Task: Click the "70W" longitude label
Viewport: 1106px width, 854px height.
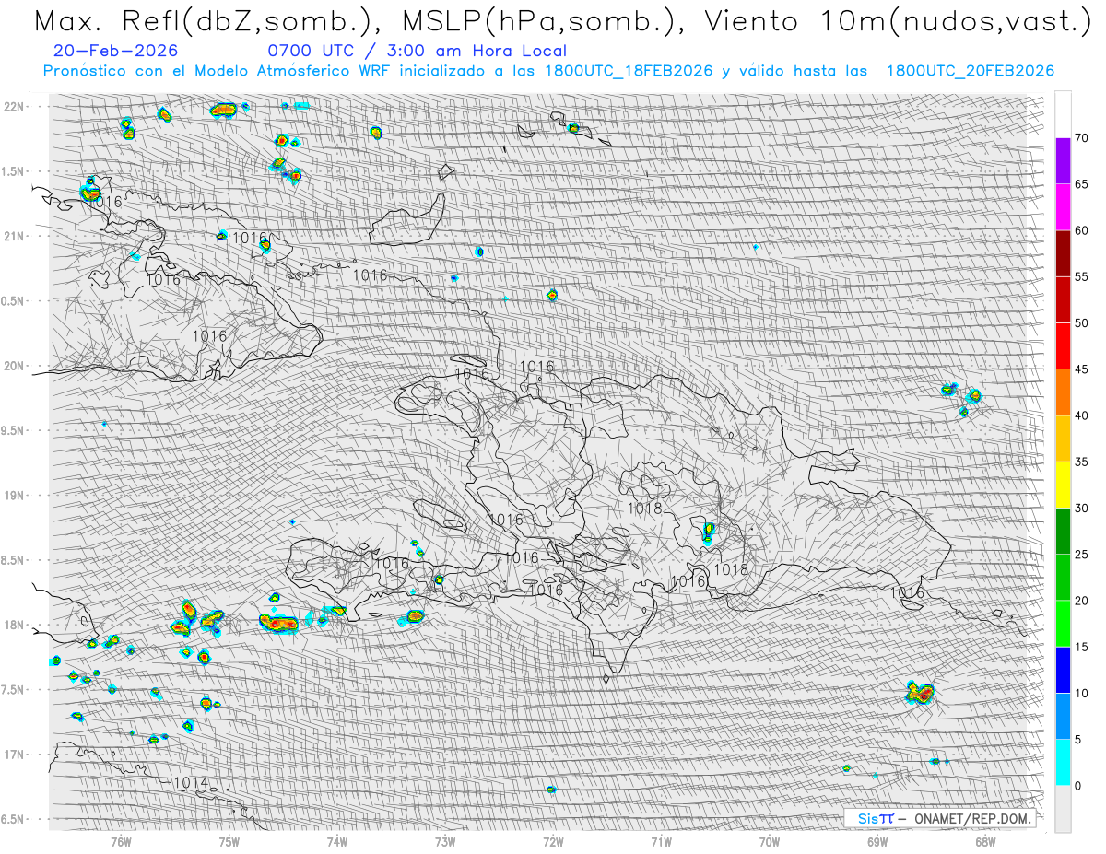Action: tap(770, 841)
